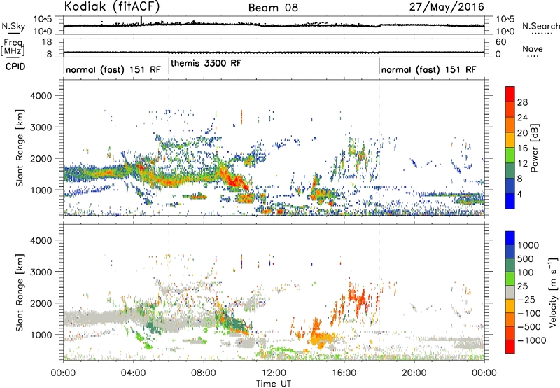Screen dimensions: 560x388
Task: Click the spike in the noise sky trace
Action: [x=141, y=20]
